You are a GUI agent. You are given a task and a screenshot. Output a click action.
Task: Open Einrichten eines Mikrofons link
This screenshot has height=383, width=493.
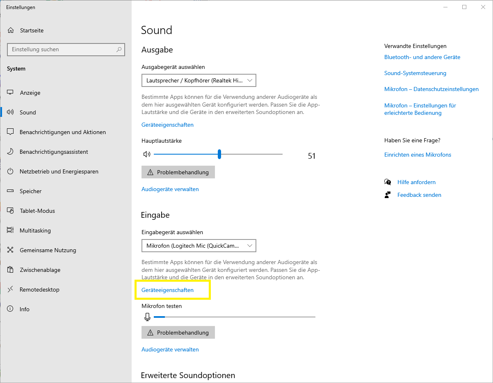tap(418, 155)
